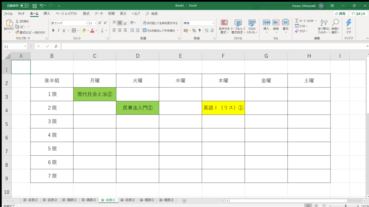Click the increase indent icon

tap(137, 30)
